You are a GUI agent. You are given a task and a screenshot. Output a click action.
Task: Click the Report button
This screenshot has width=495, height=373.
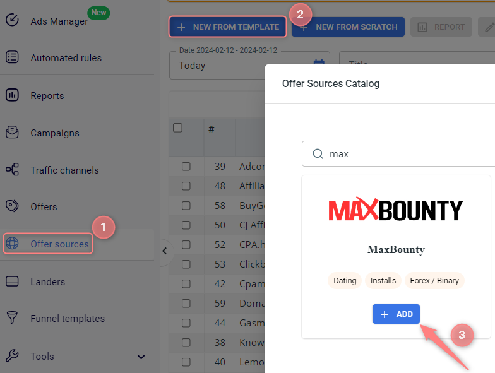441,27
